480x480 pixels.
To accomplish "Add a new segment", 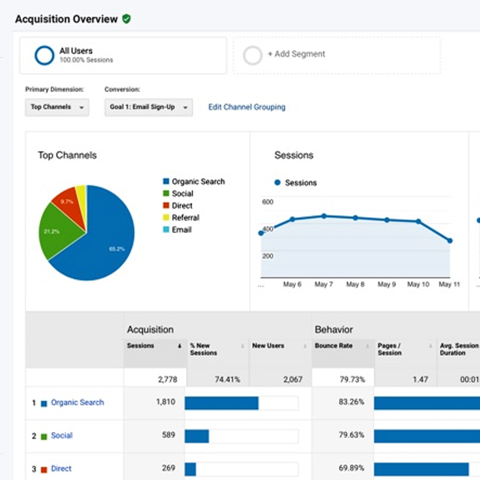I will click(296, 54).
